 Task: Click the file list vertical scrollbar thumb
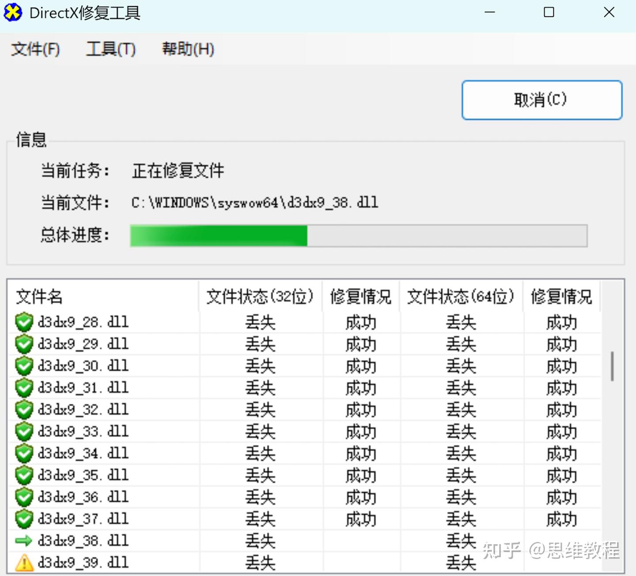pyautogui.click(x=612, y=366)
